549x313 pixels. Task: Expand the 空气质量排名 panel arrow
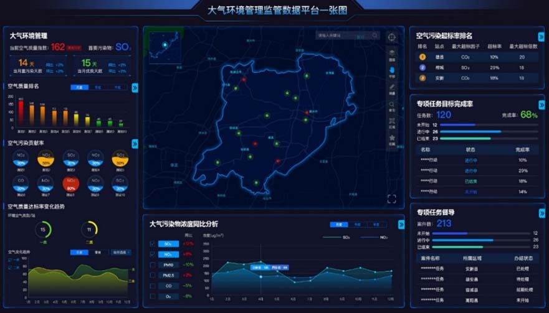coord(135,88)
